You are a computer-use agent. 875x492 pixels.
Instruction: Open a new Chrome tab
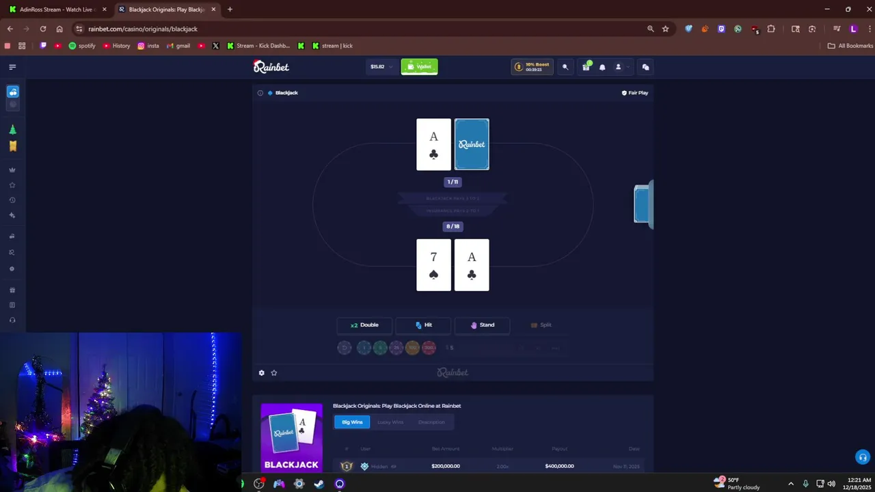[230, 10]
